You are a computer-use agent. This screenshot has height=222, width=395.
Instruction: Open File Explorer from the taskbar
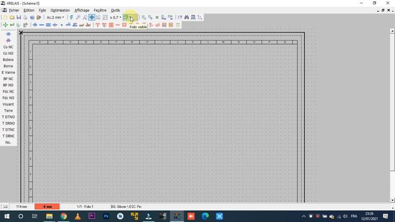coord(49,216)
